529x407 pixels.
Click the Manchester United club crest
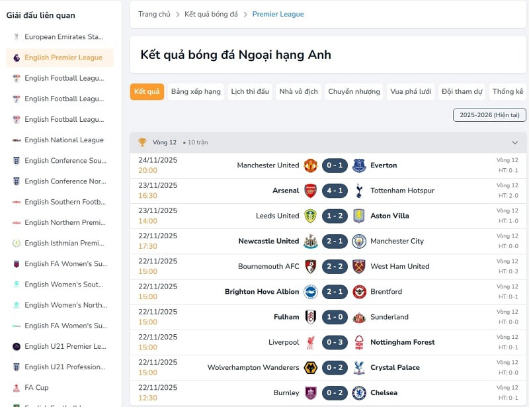coord(311,165)
